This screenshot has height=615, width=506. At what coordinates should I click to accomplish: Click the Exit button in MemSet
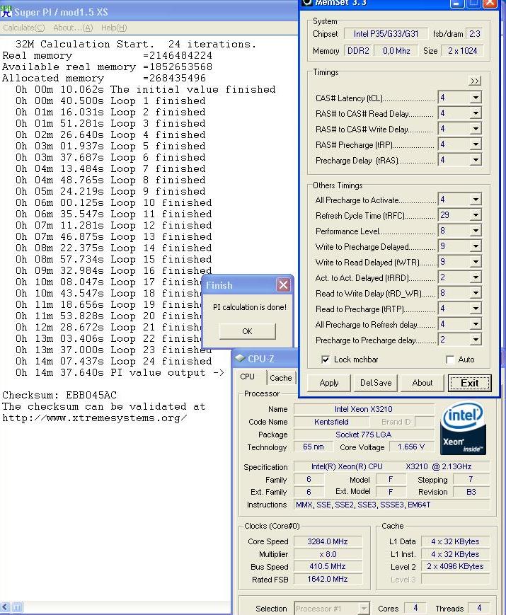click(469, 383)
